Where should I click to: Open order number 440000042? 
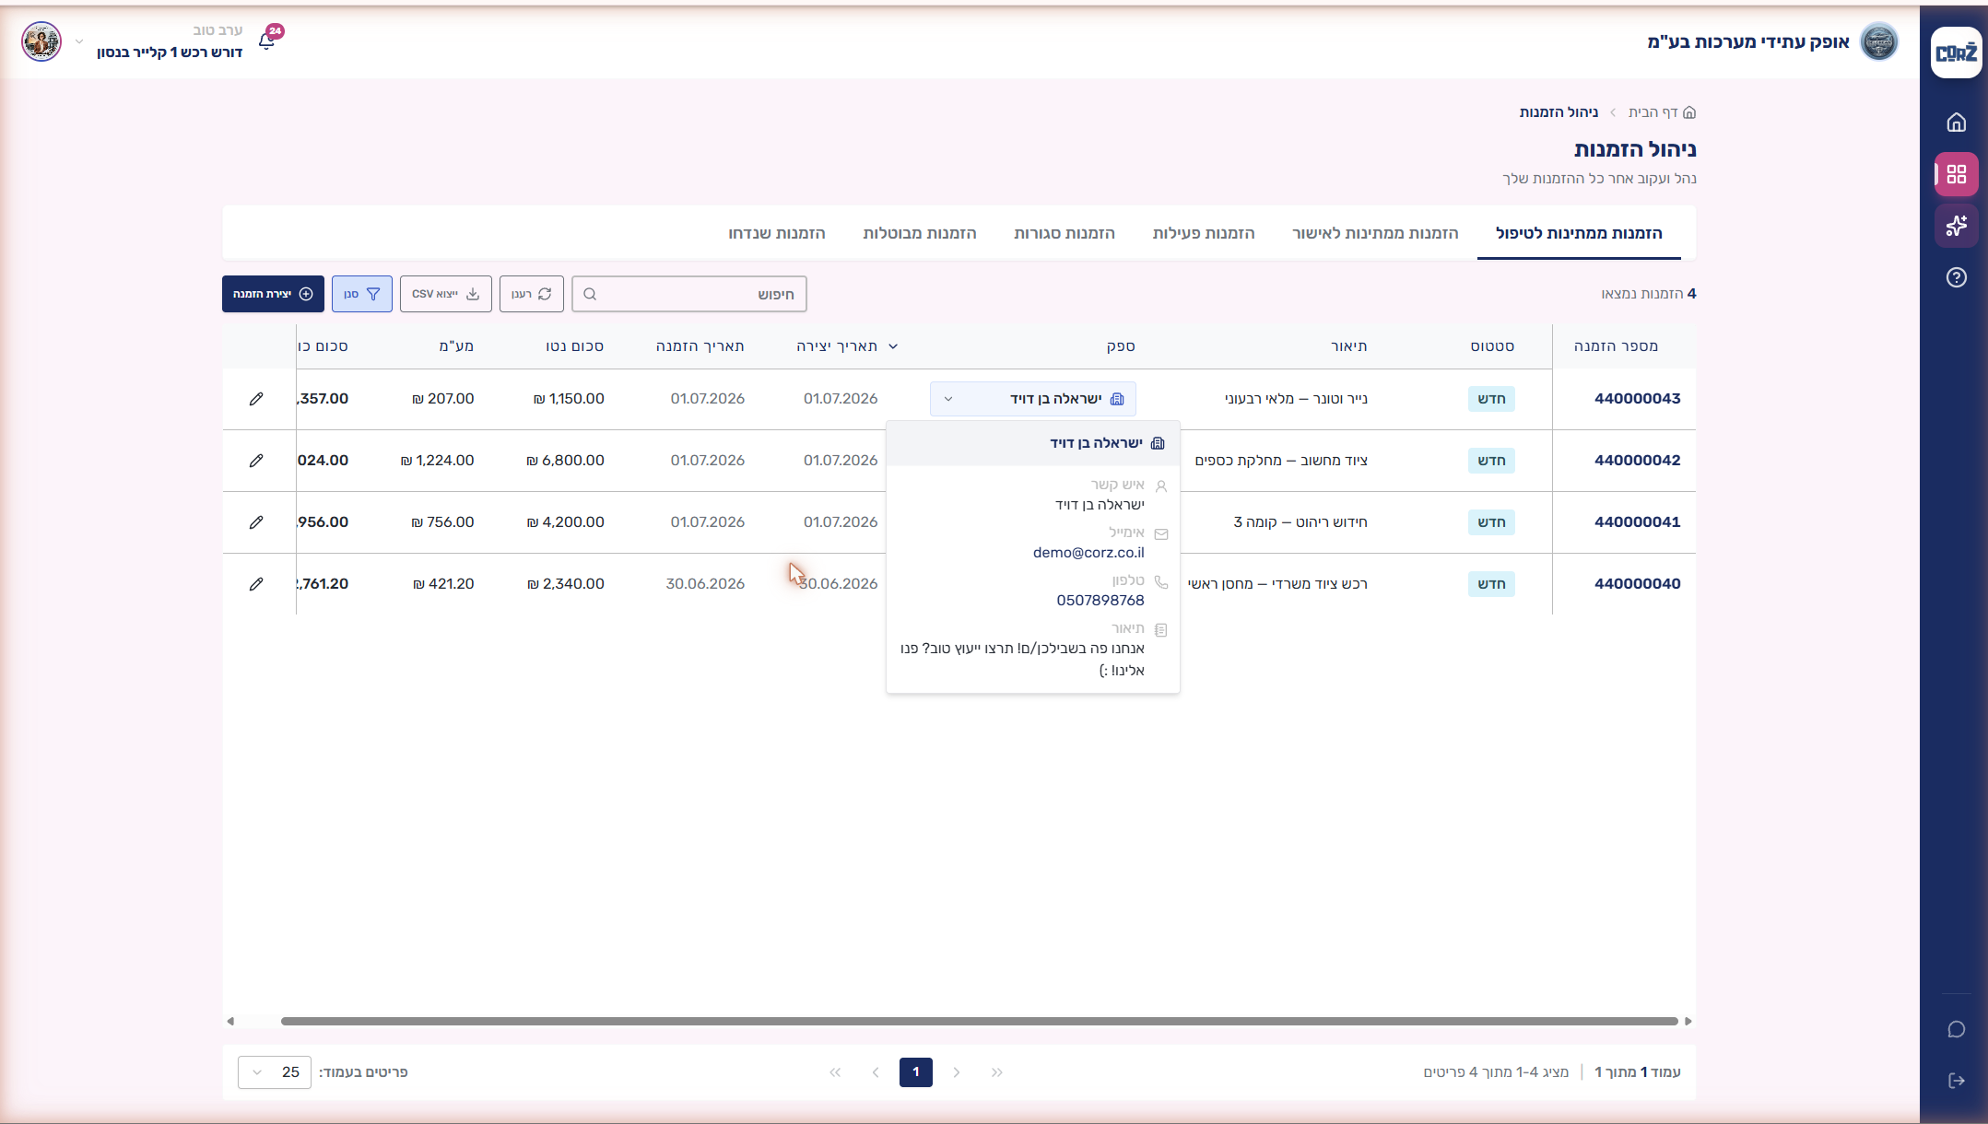(x=1638, y=461)
